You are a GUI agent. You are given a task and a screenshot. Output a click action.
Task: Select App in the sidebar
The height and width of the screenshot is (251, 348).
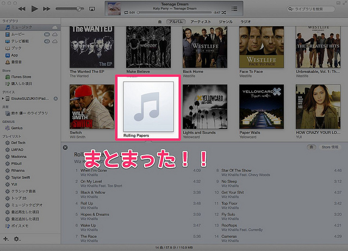point(30,55)
